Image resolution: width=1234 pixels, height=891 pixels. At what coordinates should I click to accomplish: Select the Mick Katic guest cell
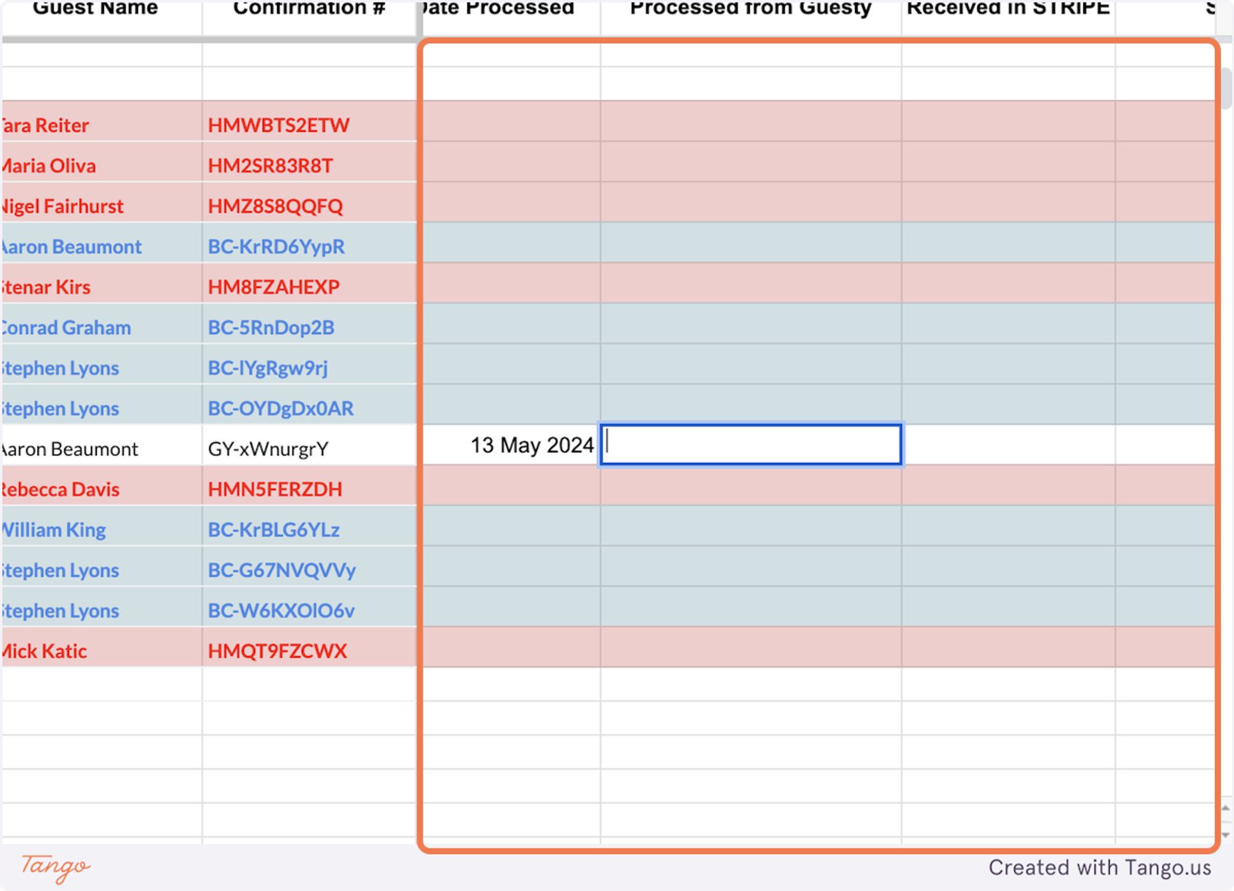pos(102,651)
